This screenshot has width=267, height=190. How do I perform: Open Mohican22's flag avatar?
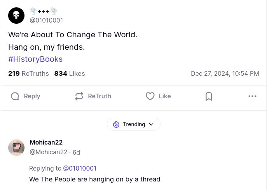(16, 148)
